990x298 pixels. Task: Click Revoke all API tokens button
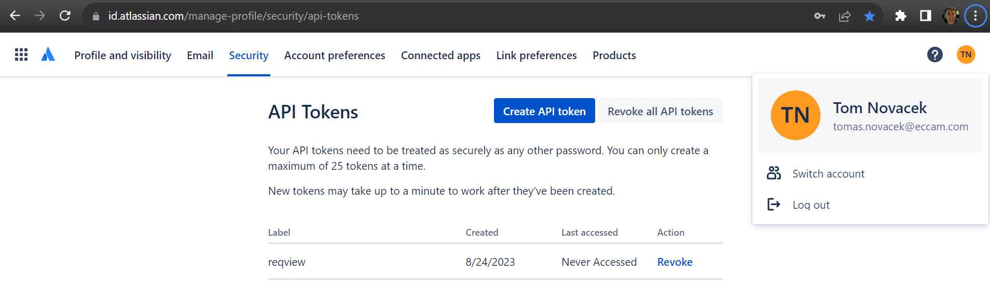(x=661, y=111)
